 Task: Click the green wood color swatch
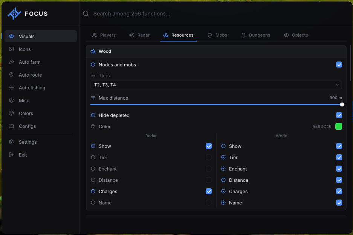click(x=339, y=126)
